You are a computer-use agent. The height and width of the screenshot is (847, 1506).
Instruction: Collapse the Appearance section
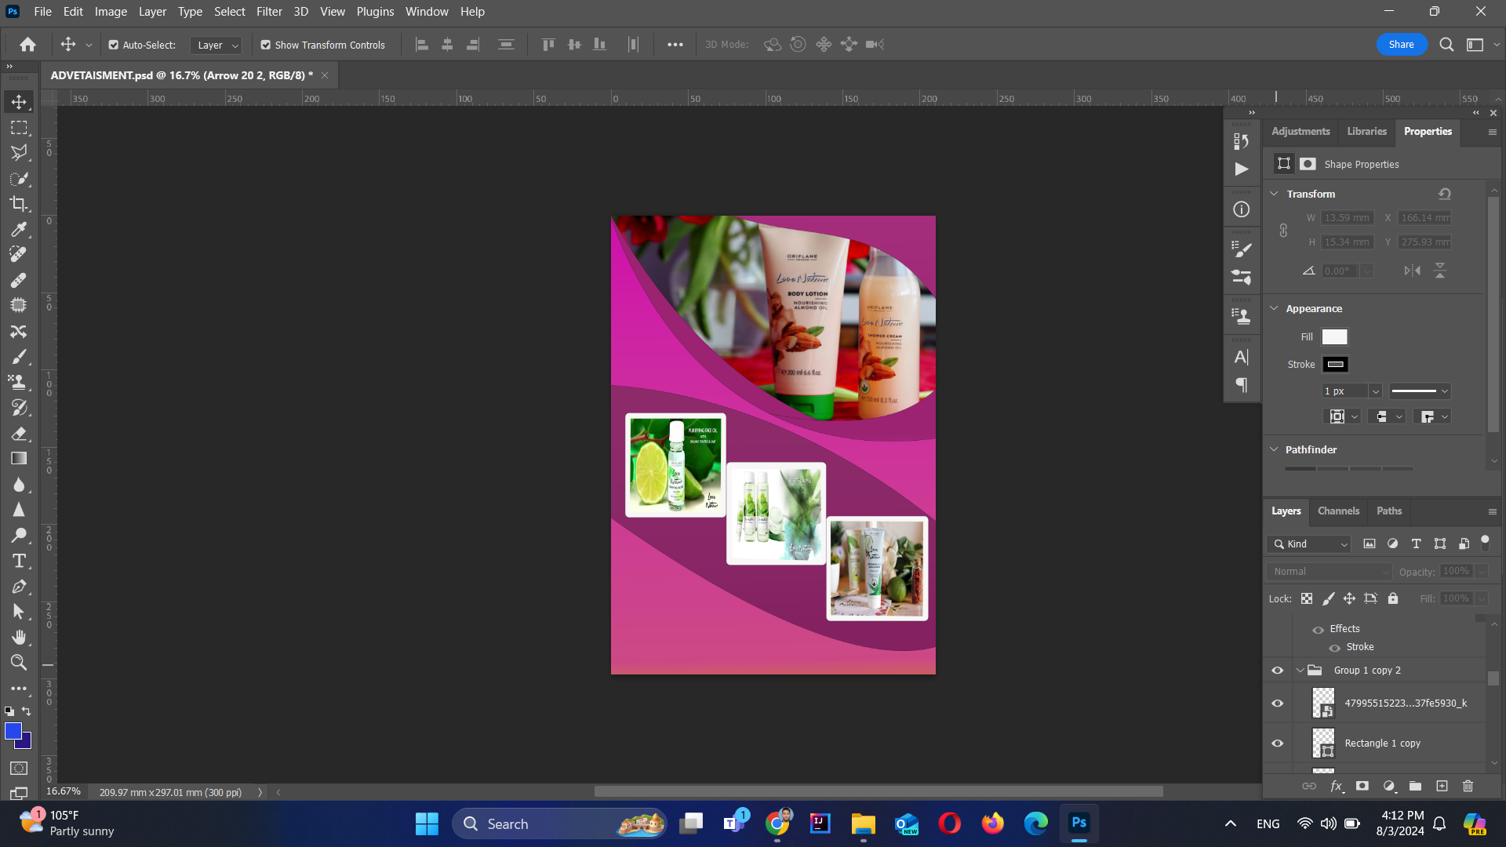pos(1275,308)
